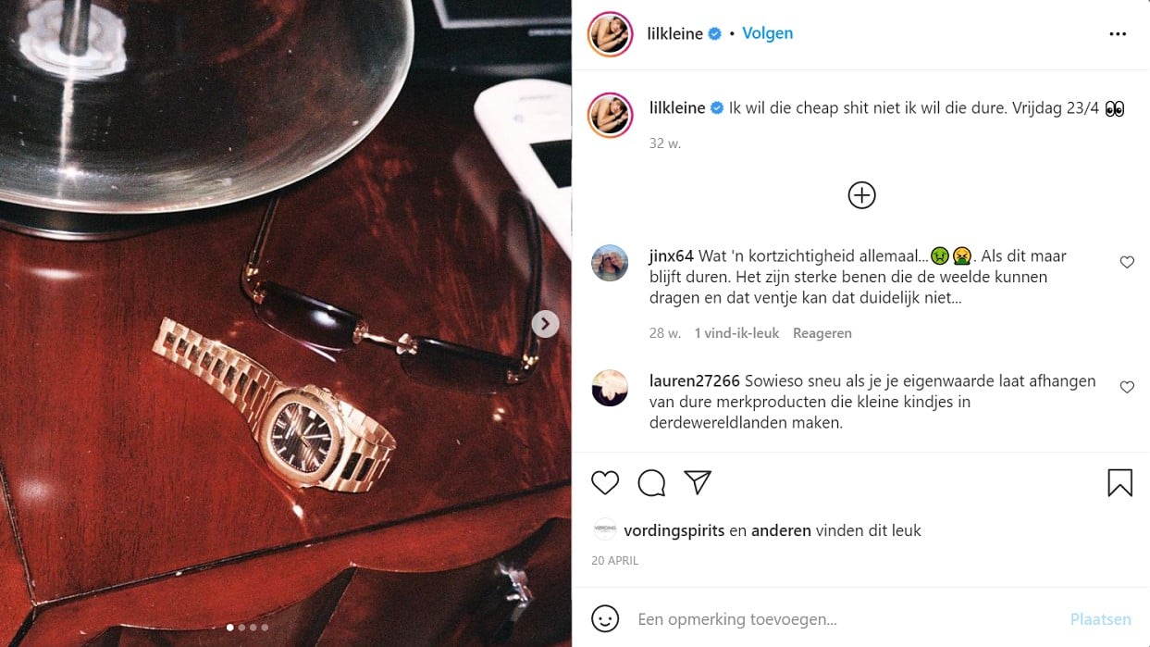This screenshot has width=1150, height=647.
Task: Like the post with the heart icon
Action: [605, 482]
